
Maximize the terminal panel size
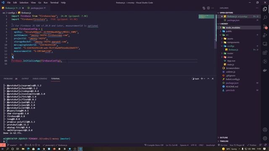(x=208, y=79)
